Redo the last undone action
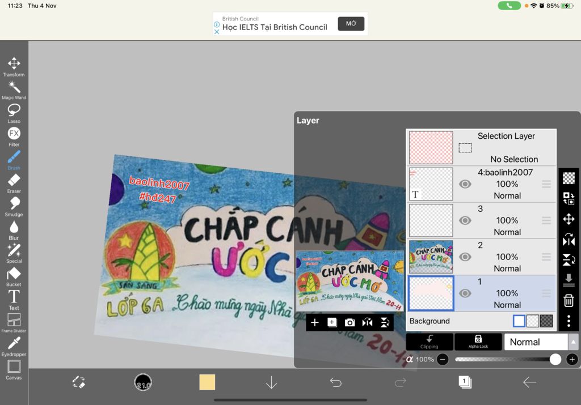This screenshot has width=581, height=405. (x=400, y=382)
